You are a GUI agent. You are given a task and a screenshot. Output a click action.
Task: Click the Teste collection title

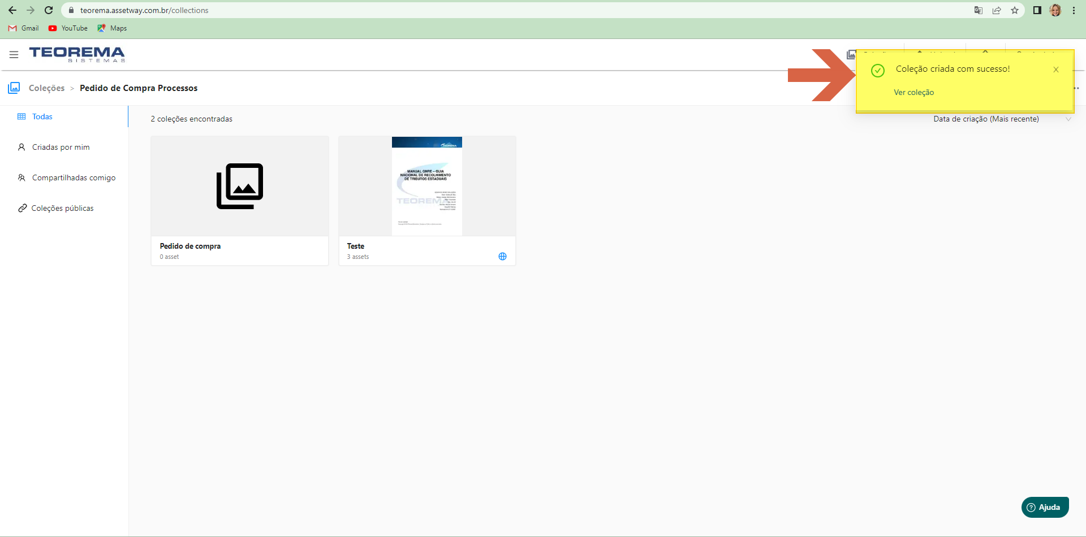tap(356, 246)
